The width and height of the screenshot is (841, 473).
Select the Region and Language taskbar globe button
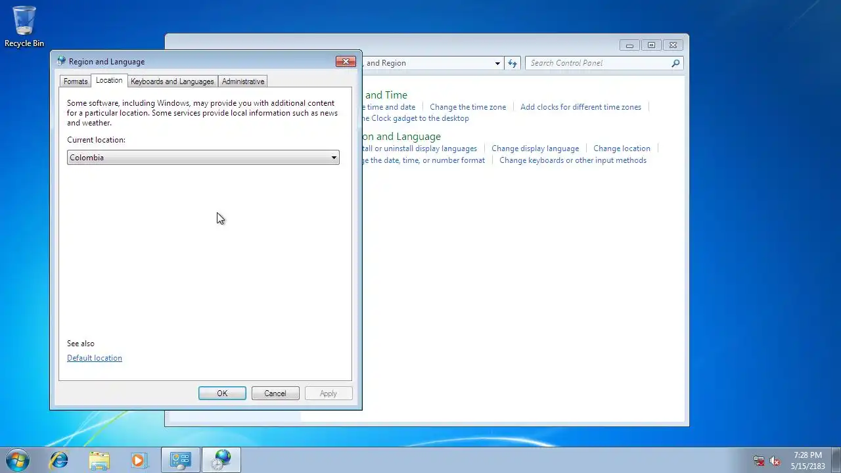pos(221,460)
